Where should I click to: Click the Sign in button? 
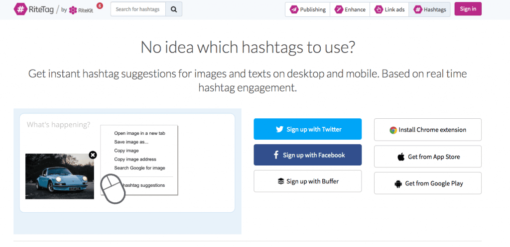pyautogui.click(x=468, y=9)
